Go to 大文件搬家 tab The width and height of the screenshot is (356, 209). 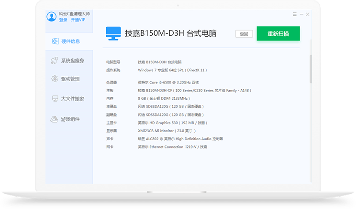[73, 99]
